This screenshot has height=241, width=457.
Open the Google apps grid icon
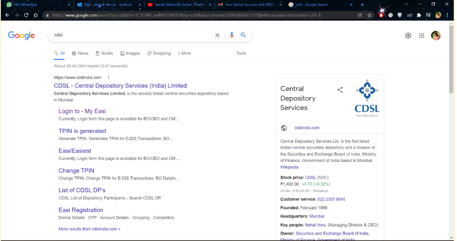(x=421, y=36)
